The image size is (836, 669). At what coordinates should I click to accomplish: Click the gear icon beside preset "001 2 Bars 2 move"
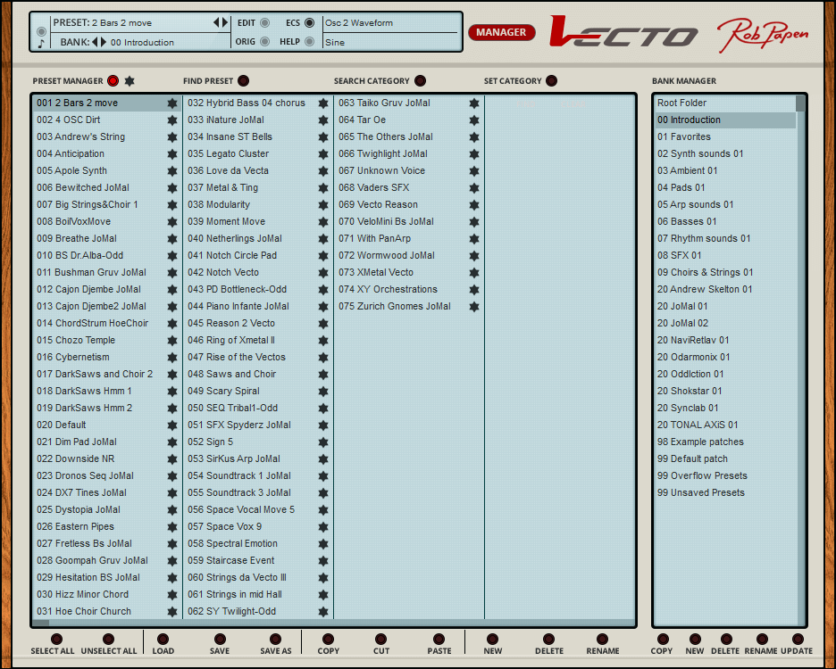(172, 103)
